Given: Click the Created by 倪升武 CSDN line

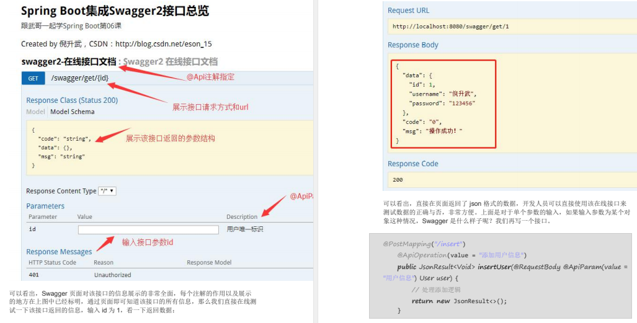Looking at the screenshot, I should click(x=117, y=44).
